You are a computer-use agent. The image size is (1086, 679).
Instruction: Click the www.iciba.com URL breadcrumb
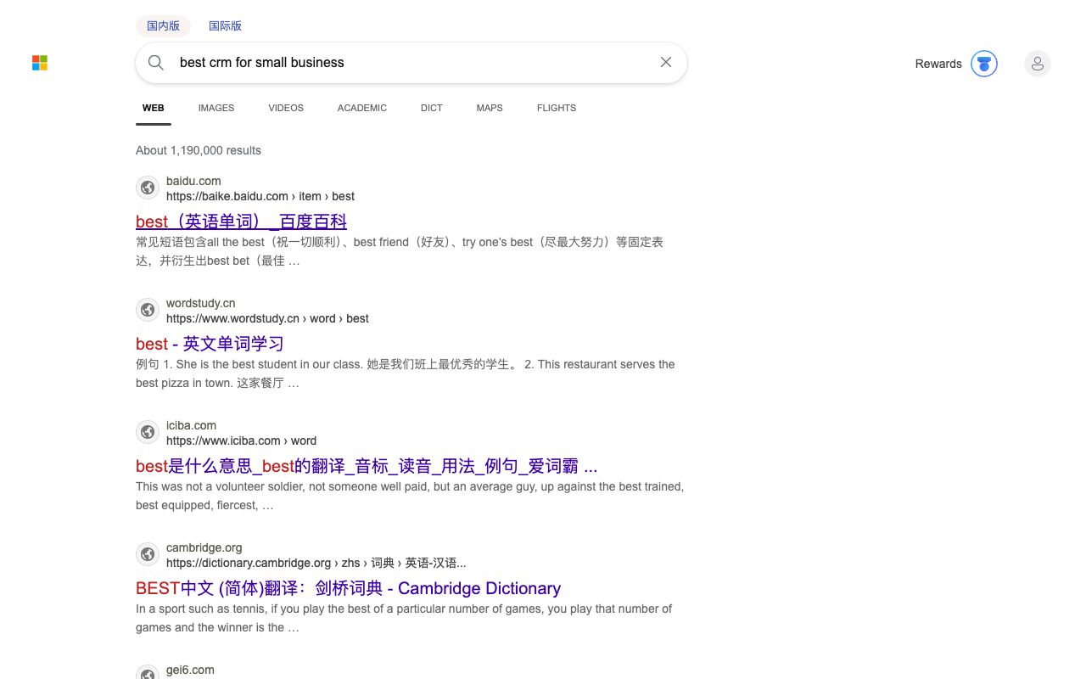point(241,441)
